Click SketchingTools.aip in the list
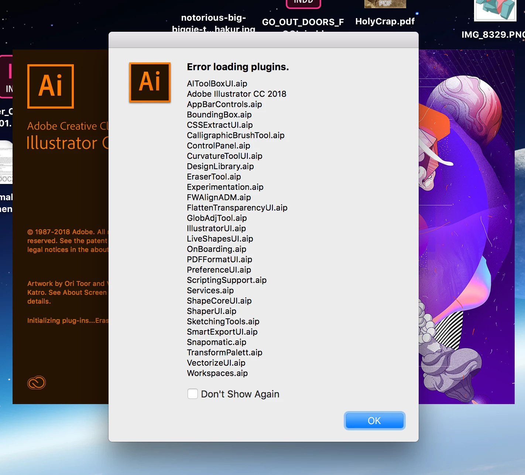 click(223, 321)
